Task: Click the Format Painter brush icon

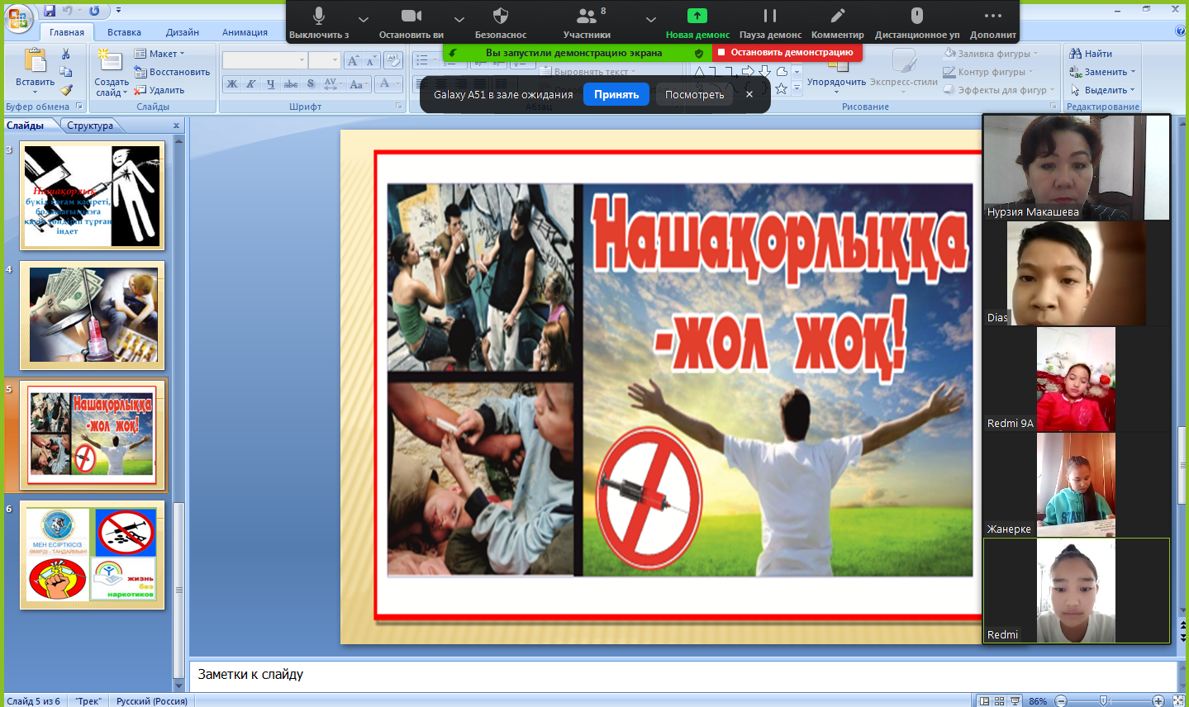Action: (66, 90)
